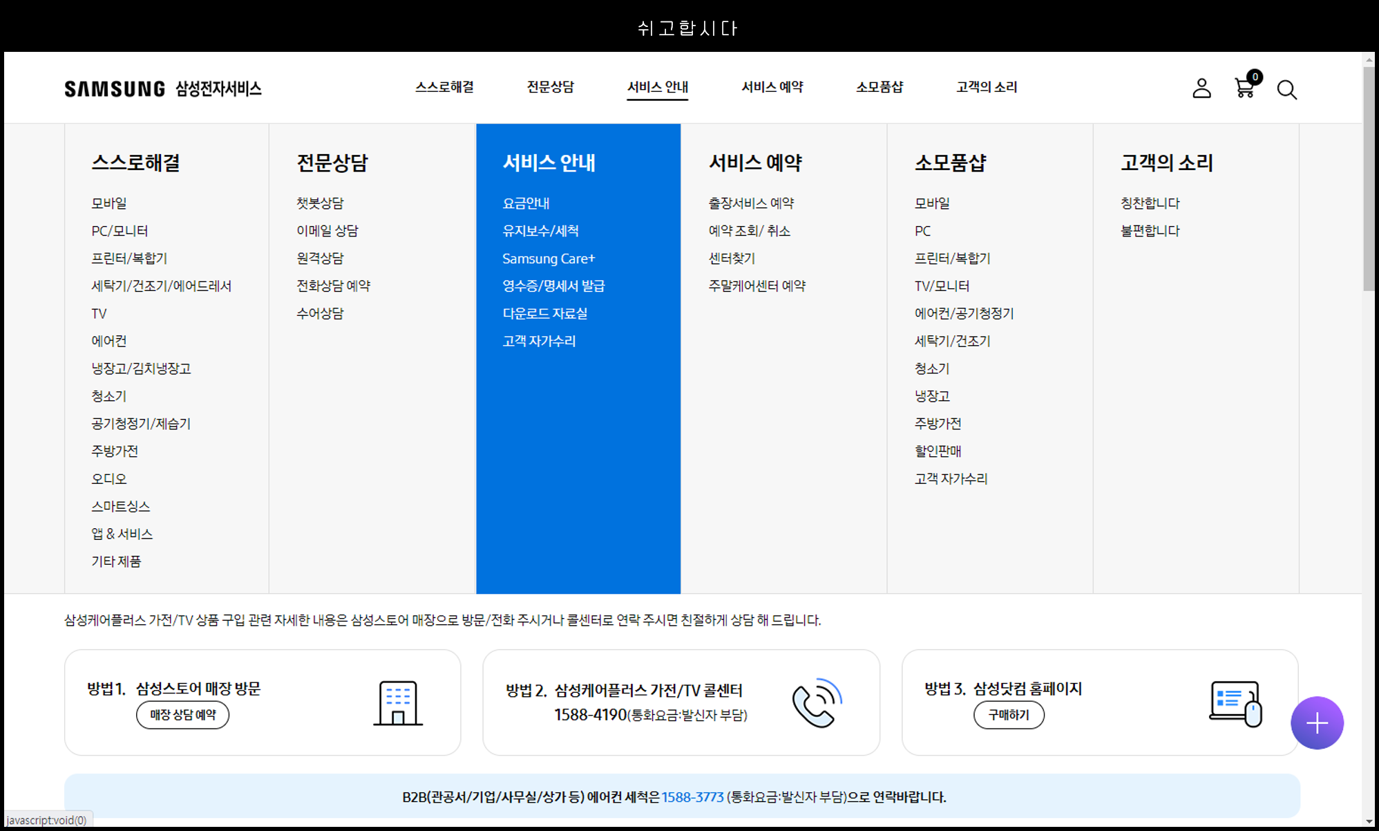Expand the 고객의 소리 navigation item

[986, 87]
